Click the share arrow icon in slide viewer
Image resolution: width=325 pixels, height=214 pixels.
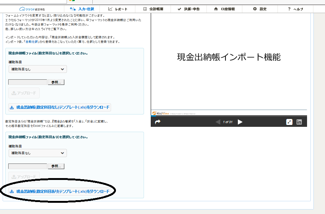tap(157, 122)
